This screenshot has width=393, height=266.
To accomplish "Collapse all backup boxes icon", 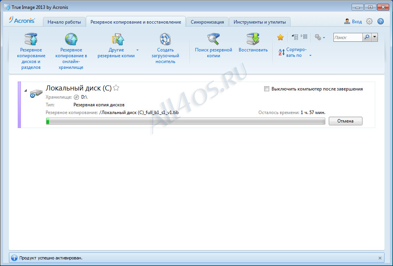I will click(x=295, y=37).
